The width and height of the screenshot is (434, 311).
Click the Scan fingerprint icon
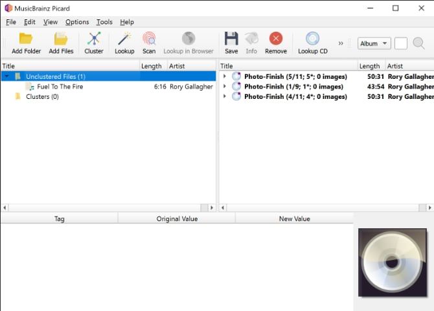(x=149, y=39)
